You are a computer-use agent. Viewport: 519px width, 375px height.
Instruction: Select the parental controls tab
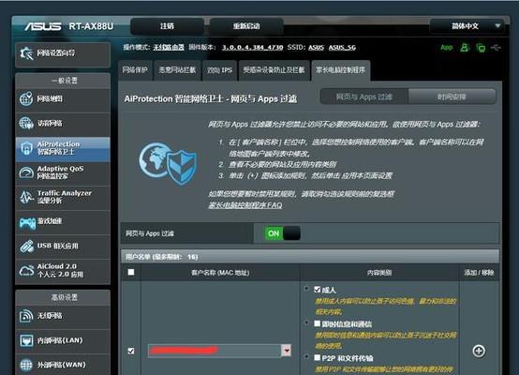click(341, 70)
